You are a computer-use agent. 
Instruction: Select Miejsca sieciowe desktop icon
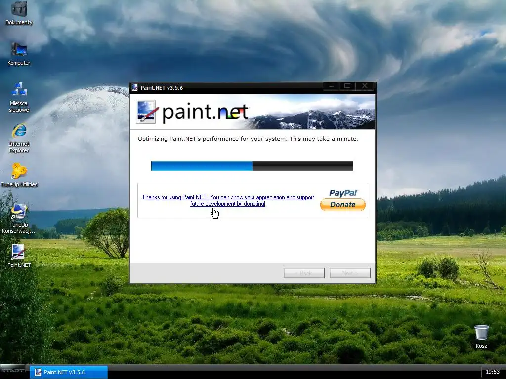[19, 97]
